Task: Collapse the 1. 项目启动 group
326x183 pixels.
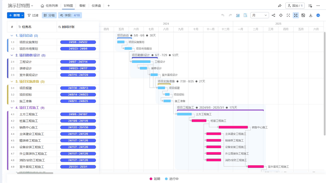Action: [x=12, y=36]
